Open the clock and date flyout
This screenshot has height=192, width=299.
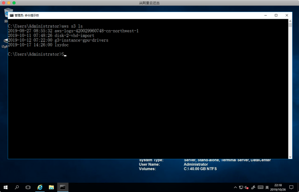(278, 187)
